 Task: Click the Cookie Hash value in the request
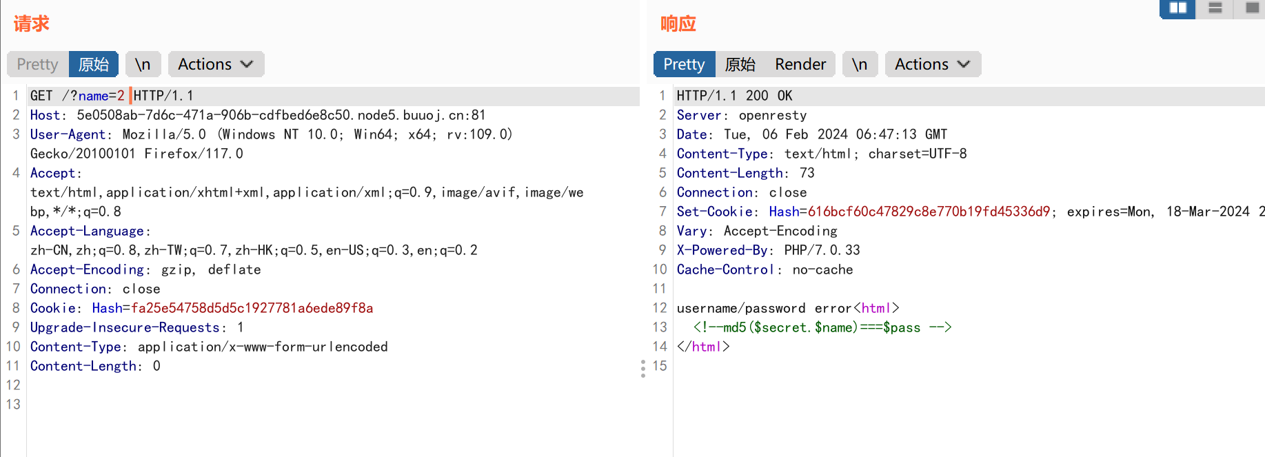click(x=252, y=308)
